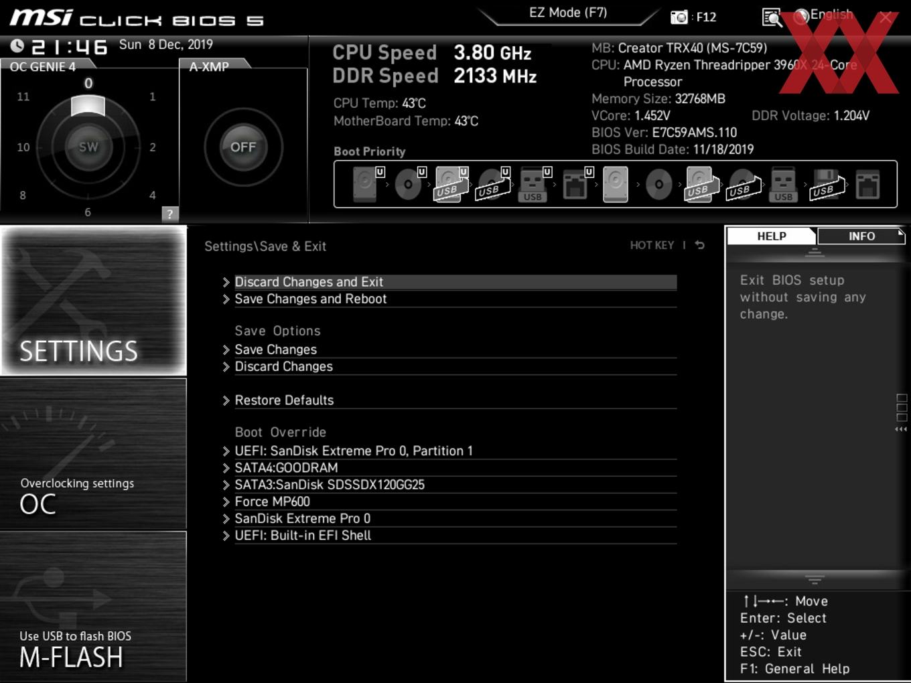Click the UEFI CD/DVD boot priority icon
Screen dimensions: 911x683
[x=410, y=184]
